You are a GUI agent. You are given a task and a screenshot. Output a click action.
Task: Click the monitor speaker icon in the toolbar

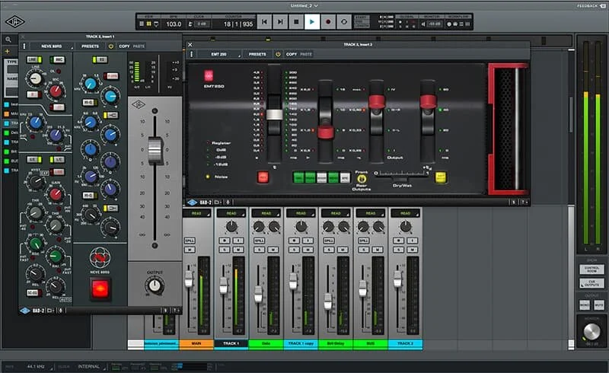pyautogui.click(x=423, y=24)
